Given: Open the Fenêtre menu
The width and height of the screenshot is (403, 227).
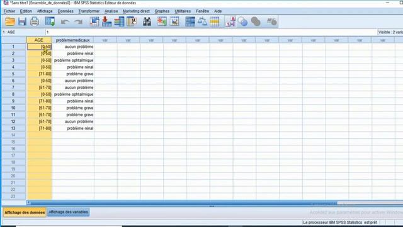Looking at the screenshot, I should (203, 11).
